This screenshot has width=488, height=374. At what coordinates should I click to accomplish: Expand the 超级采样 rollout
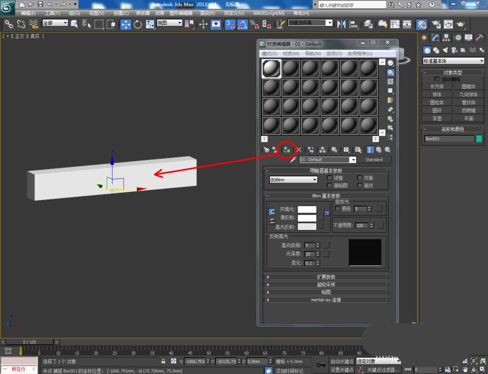(x=326, y=284)
